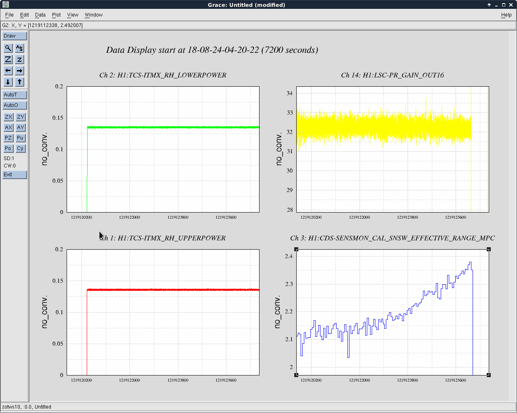This screenshot has height=413, width=517.
Task: Click the autoscale 'As' icon
Action: coord(19,48)
